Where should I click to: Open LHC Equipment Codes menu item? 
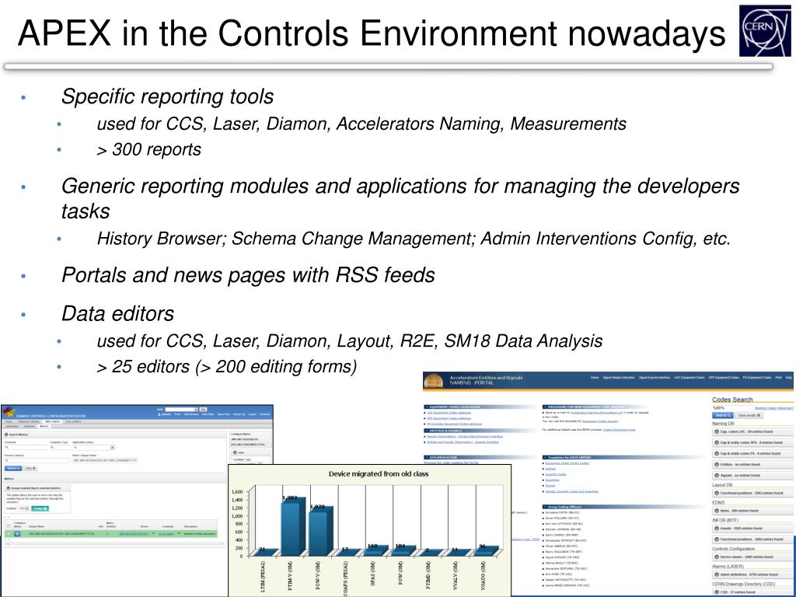coord(690,378)
